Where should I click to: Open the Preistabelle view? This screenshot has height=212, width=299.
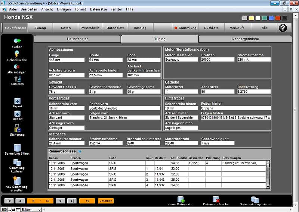tap(90, 28)
